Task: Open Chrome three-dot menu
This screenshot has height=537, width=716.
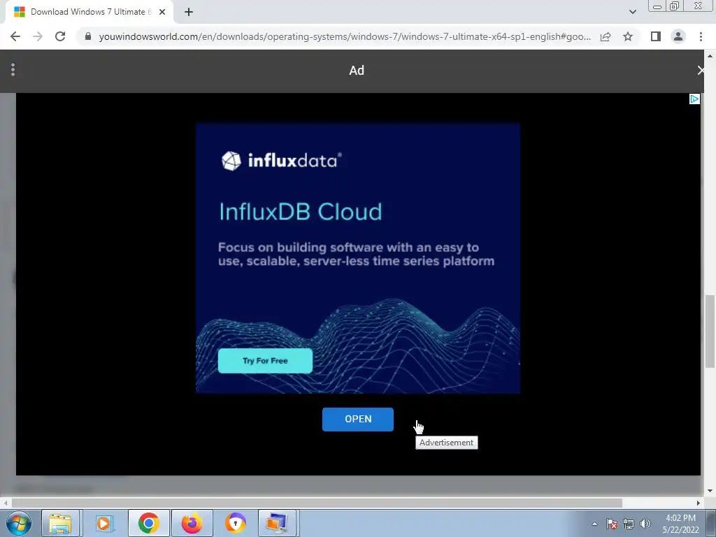Action: pos(701,36)
